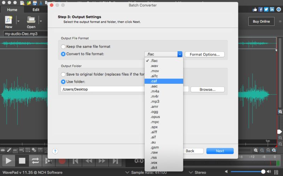Click the bitrate clock icon
The width and height of the screenshot is (283, 176).
click(x=34, y=150)
